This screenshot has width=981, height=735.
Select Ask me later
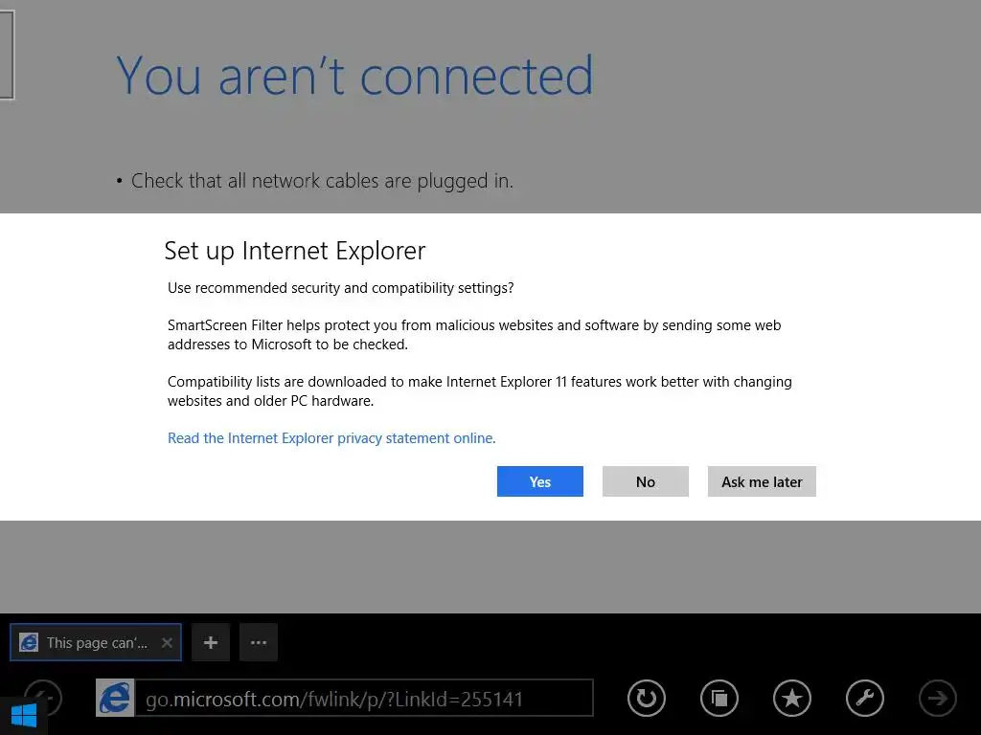(x=762, y=481)
